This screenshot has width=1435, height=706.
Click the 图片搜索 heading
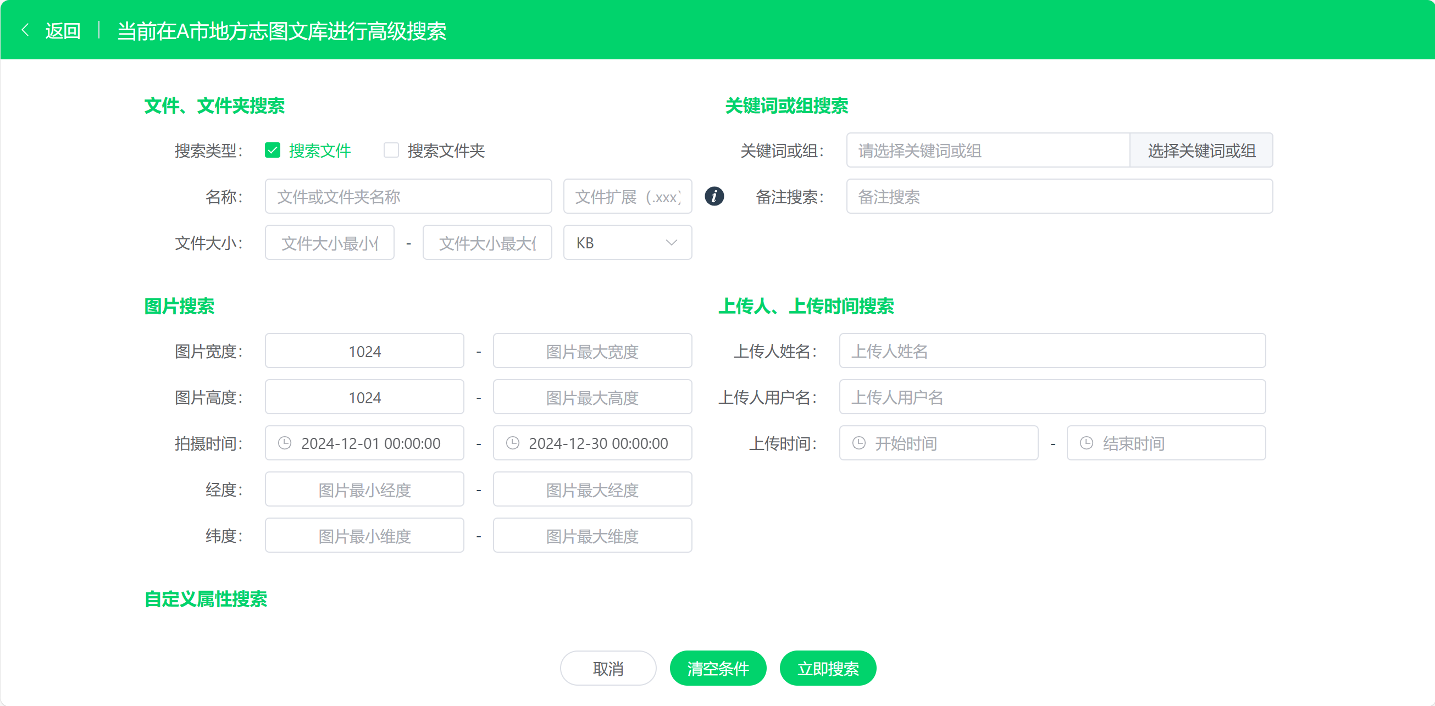coord(179,306)
